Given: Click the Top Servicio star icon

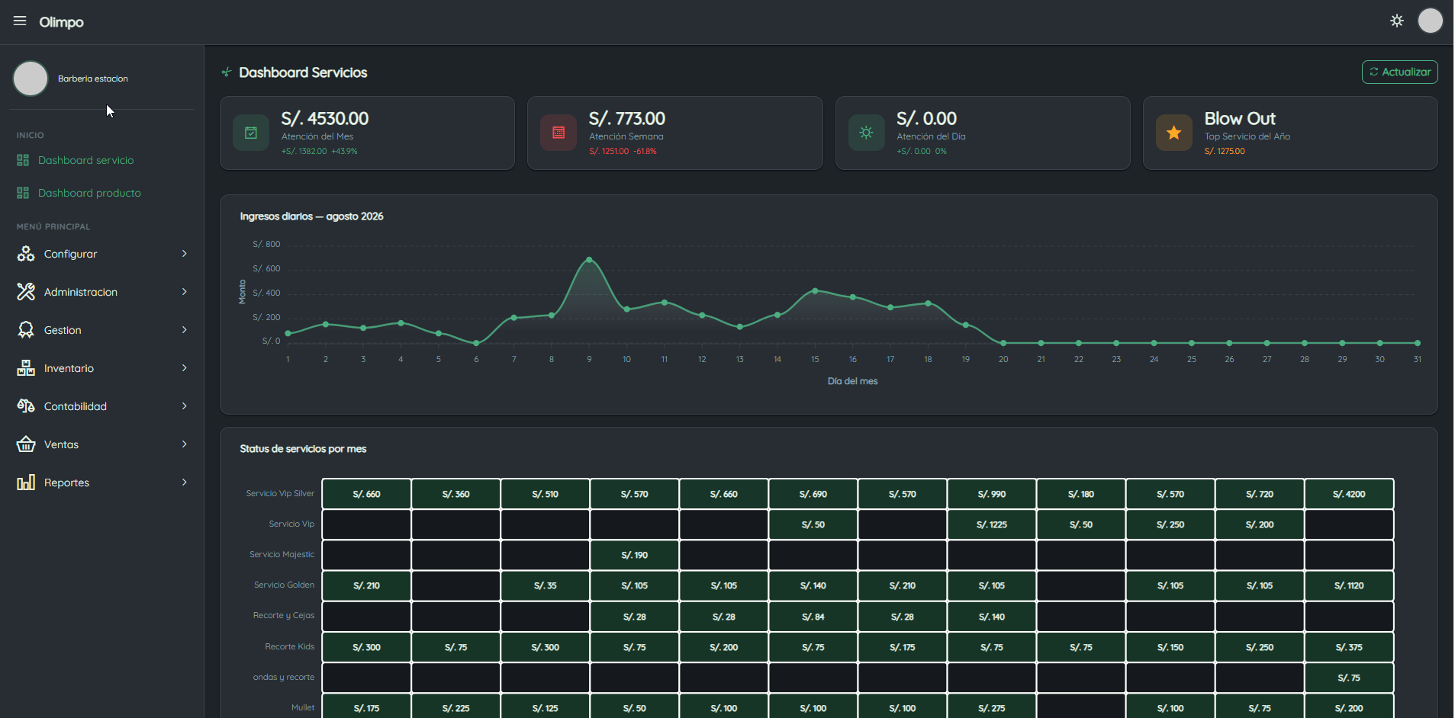Looking at the screenshot, I should click(1174, 133).
